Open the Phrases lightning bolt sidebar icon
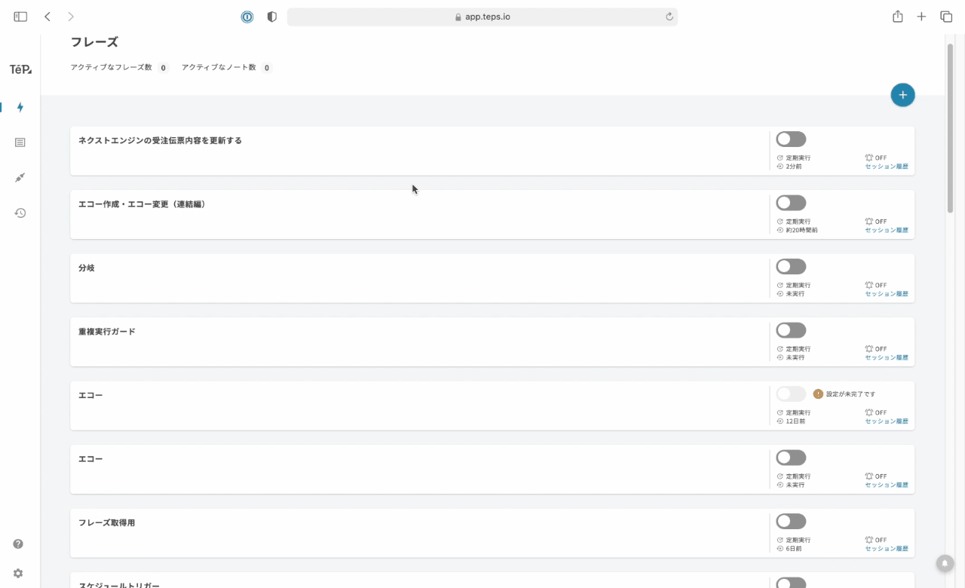The height and width of the screenshot is (588, 965). pyautogui.click(x=20, y=107)
